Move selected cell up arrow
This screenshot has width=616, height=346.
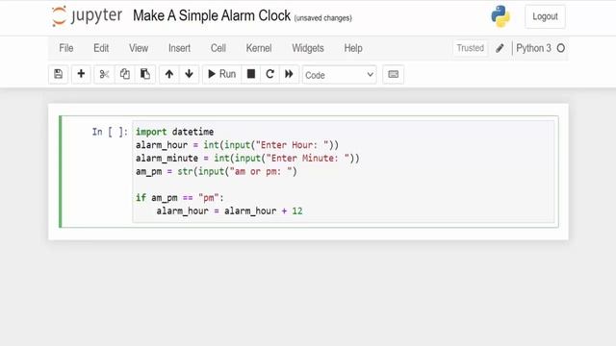(169, 74)
